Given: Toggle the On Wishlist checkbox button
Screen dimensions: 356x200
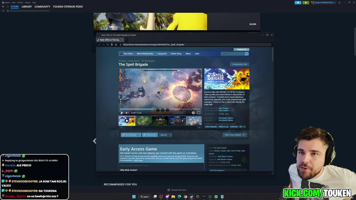Looking at the screenshot, I should click(129, 135).
